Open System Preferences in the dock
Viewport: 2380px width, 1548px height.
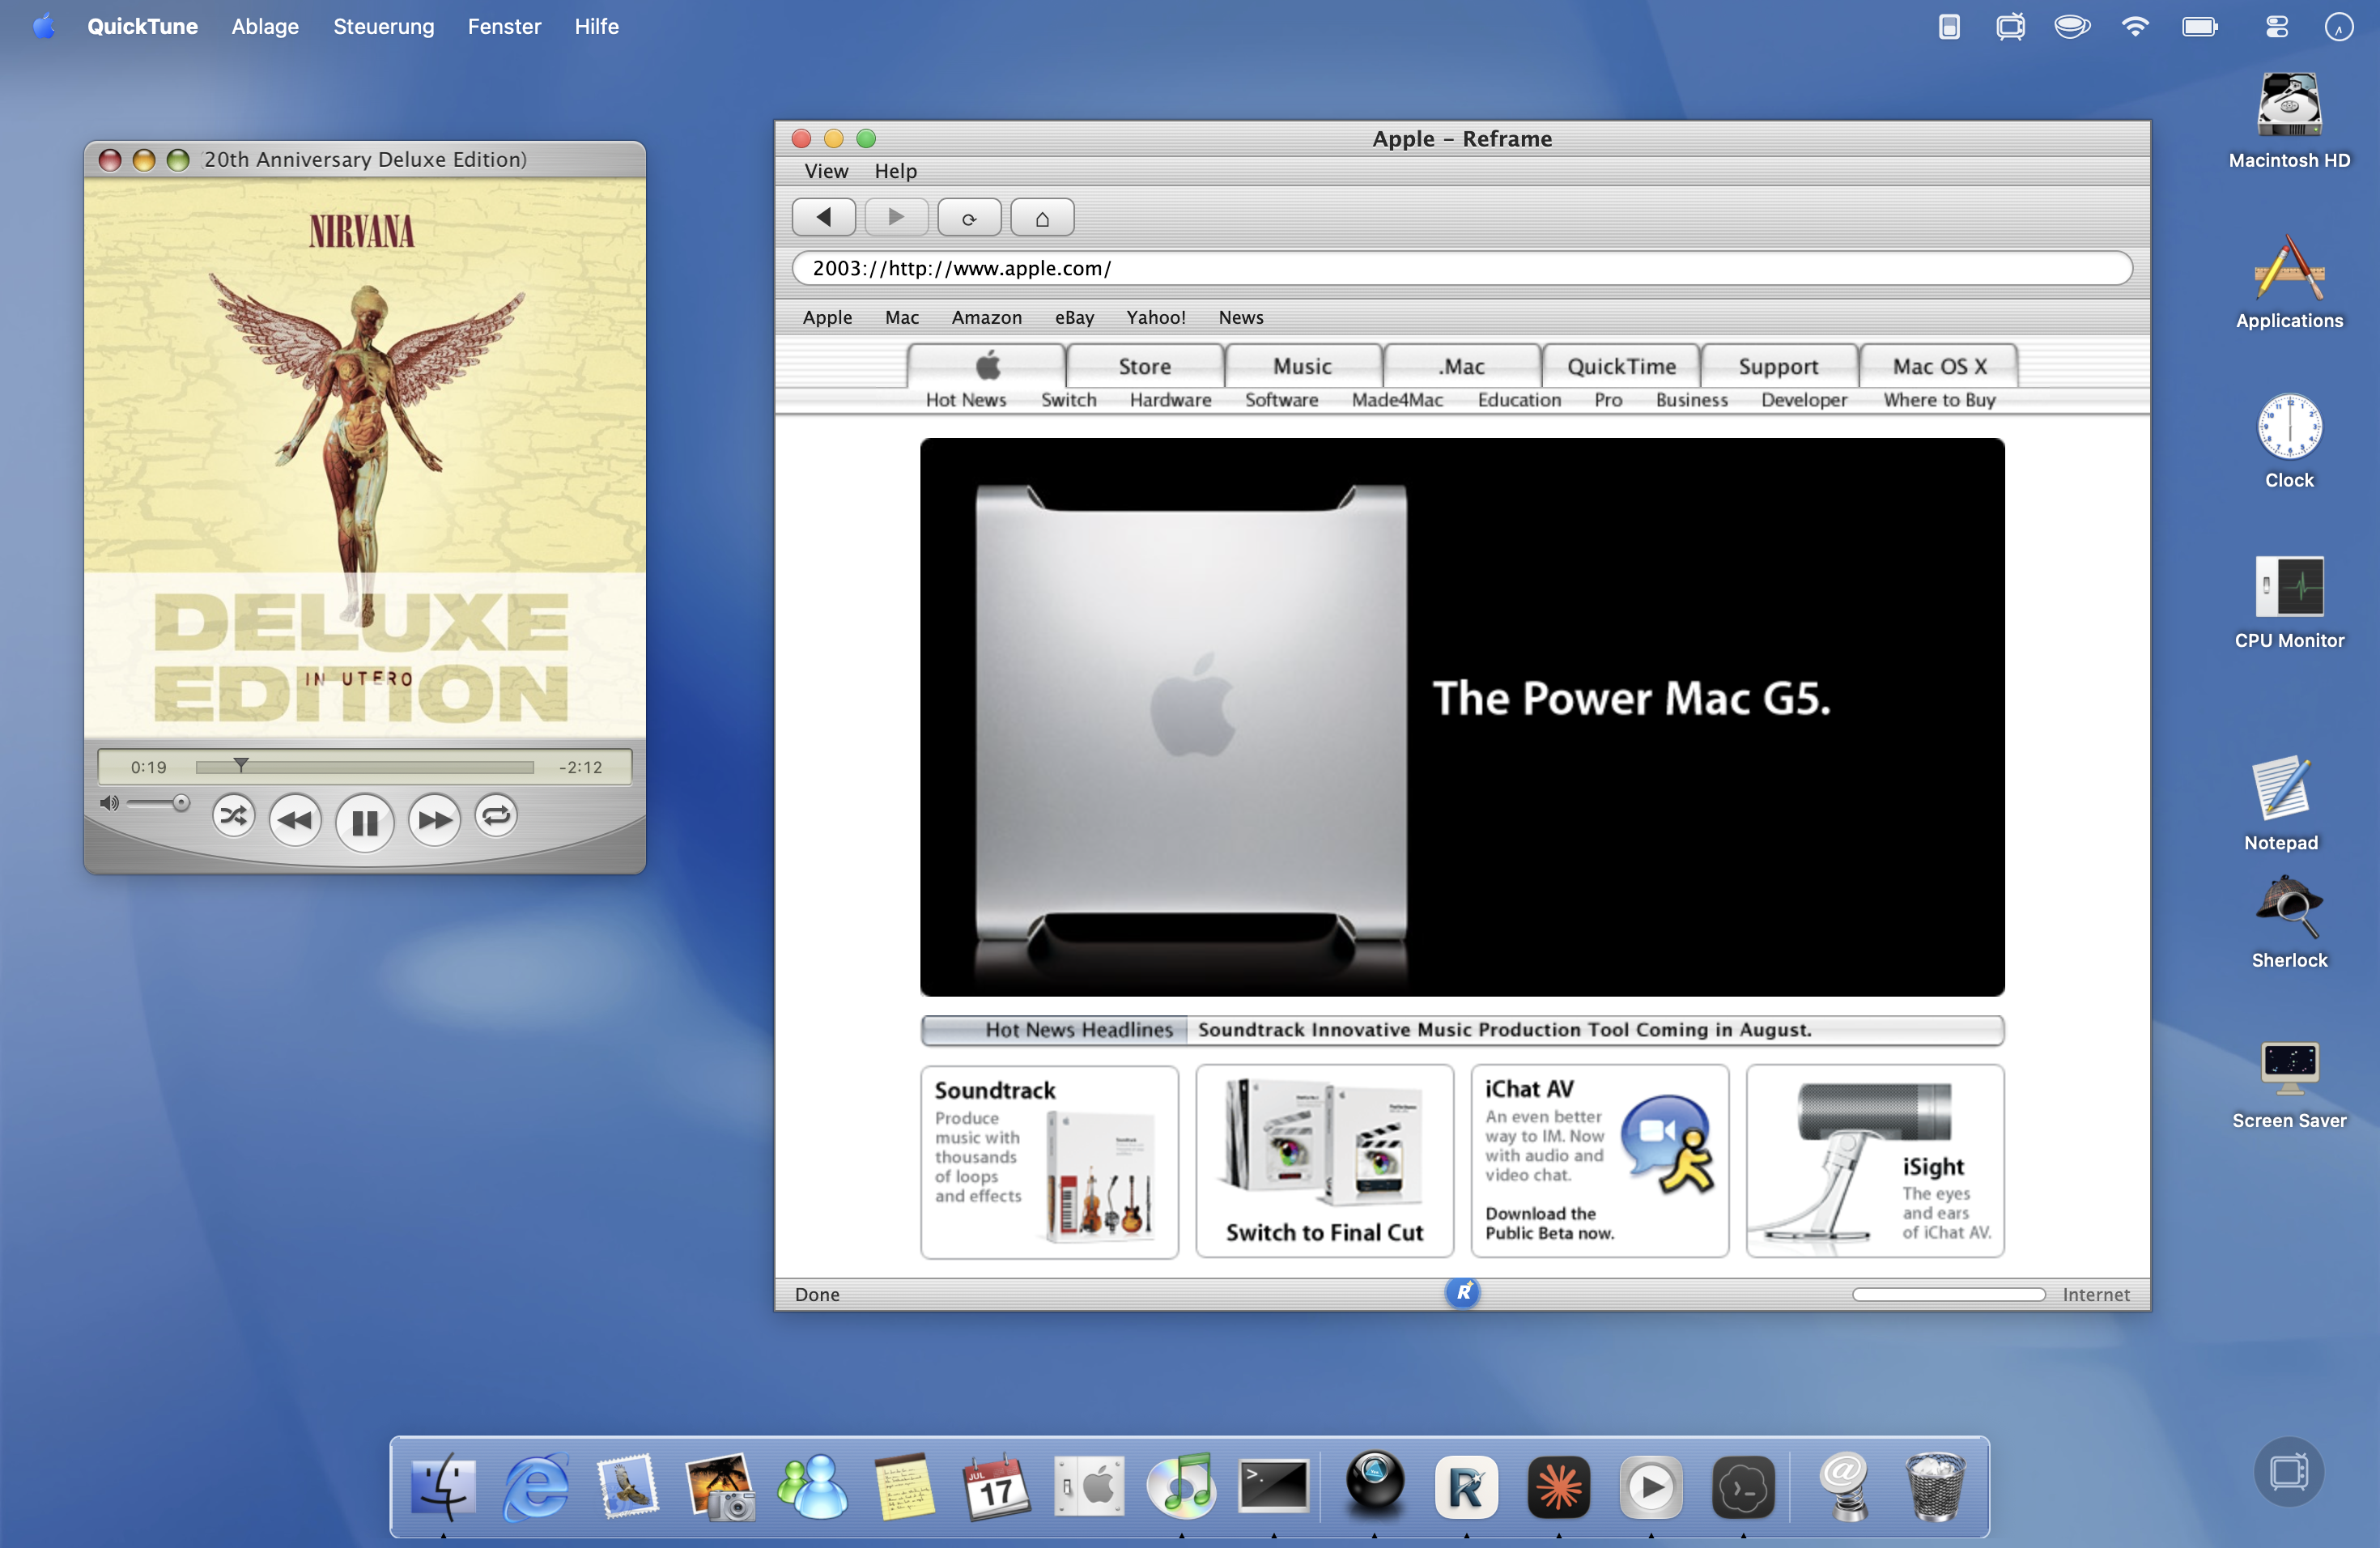point(1089,1486)
